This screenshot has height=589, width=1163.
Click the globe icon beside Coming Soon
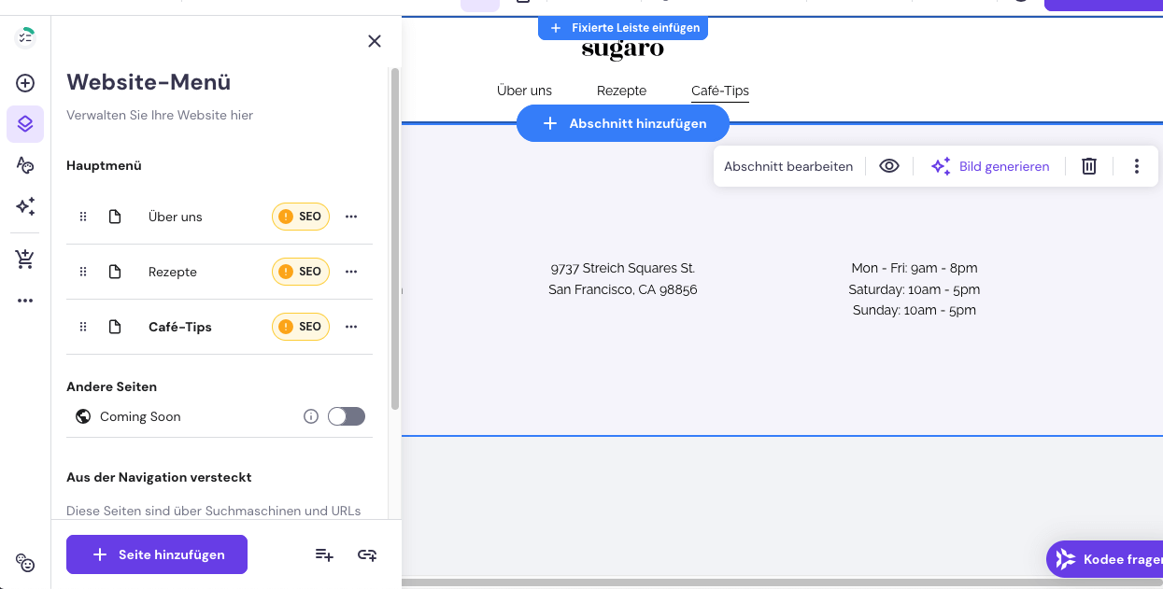point(83,416)
